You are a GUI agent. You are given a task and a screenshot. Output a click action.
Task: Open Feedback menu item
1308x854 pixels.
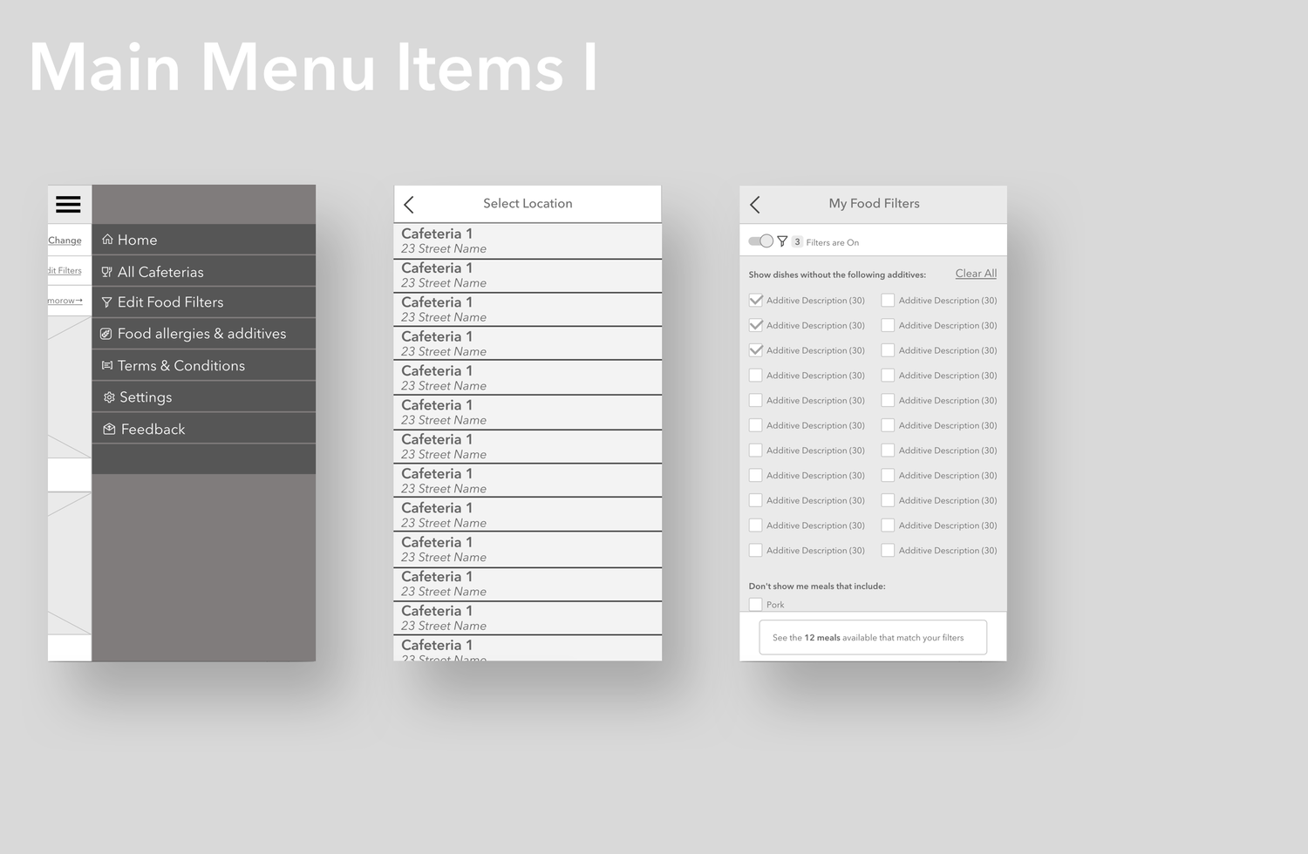click(x=204, y=429)
